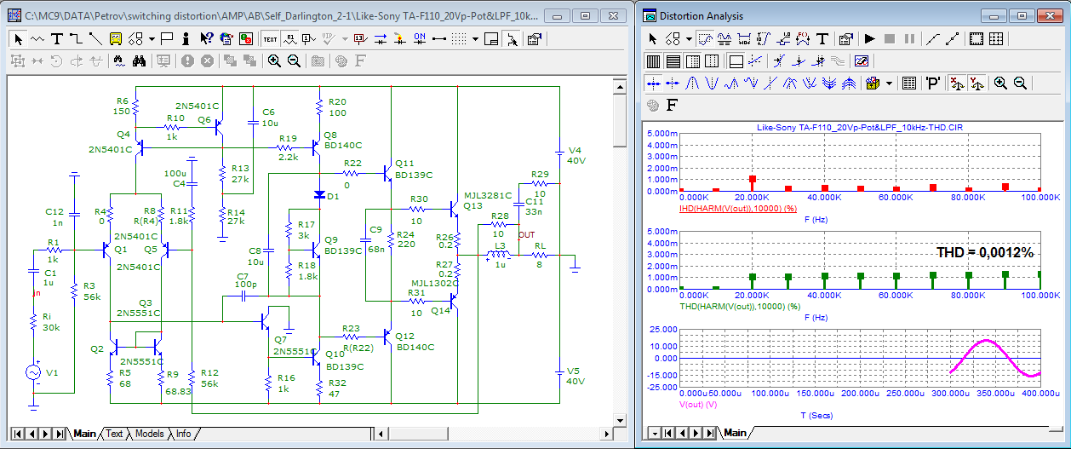Toggle horizontal grid lines in plot
1071x449 pixels.
[673, 60]
